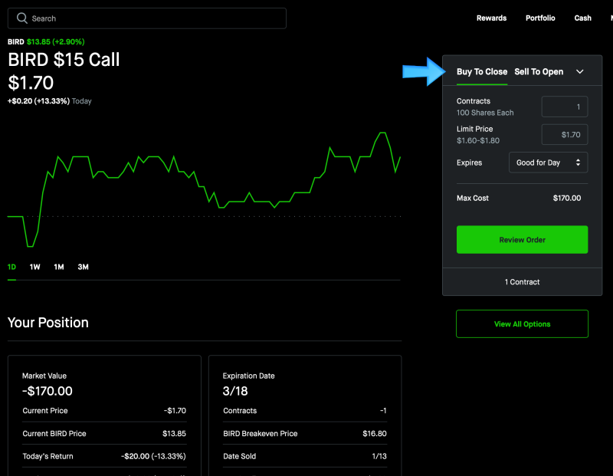
Task: Switch to Sell To Open tab
Action: click(x=539, y=71)
